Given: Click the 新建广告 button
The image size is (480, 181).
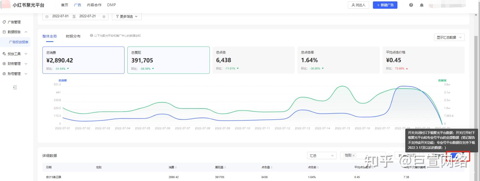Looking at the screenshot, I should (385, 5).
